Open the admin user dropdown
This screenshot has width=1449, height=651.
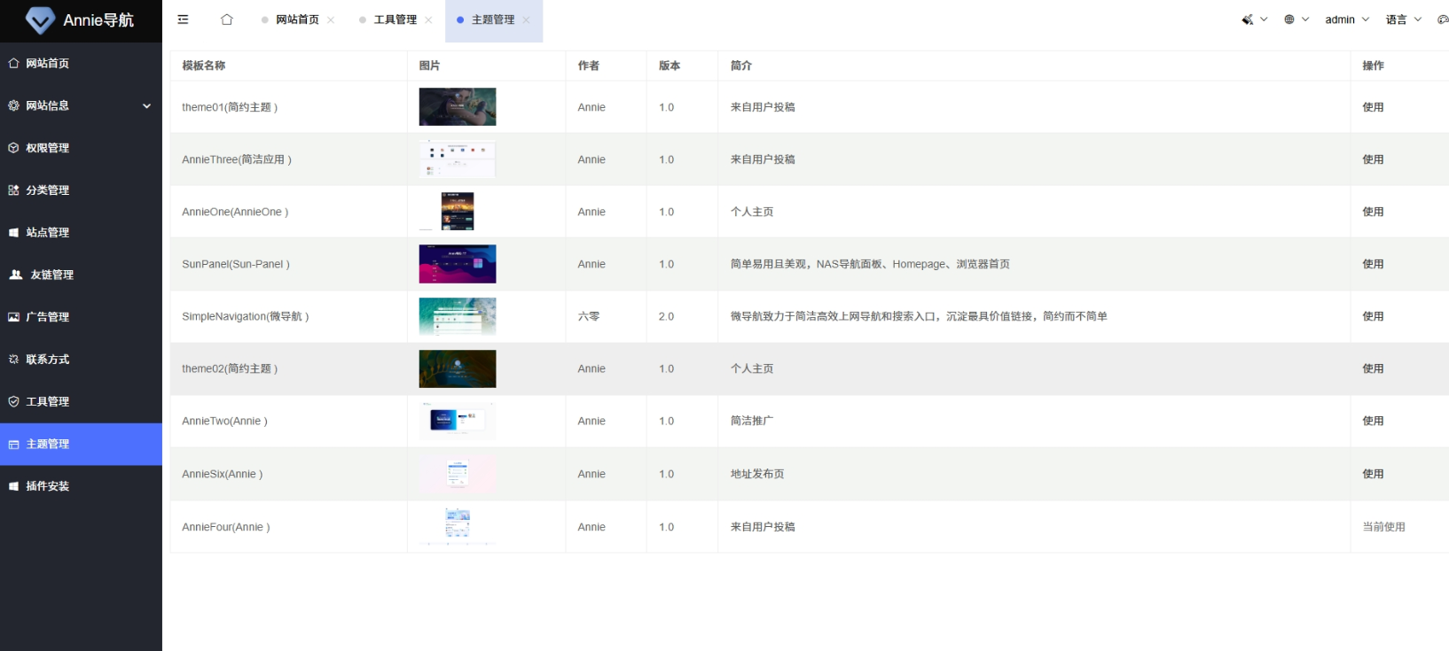(1347, 19)
